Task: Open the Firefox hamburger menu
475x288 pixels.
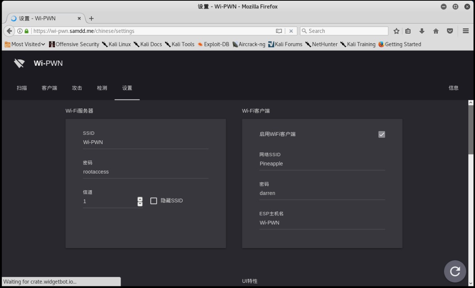Action: 466,31
